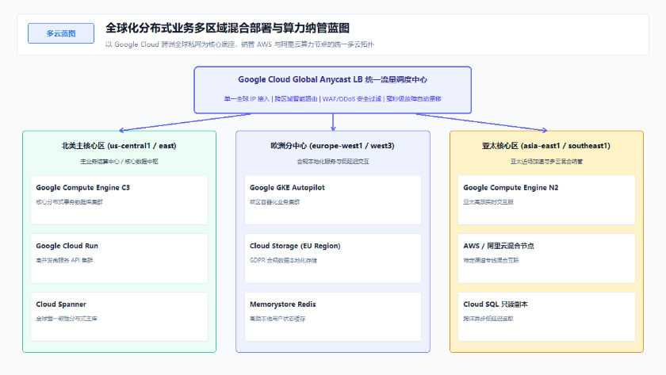Click the 亚太高频实时交互服 description
This screenshot has height=375, width=666.
(488, 202)
